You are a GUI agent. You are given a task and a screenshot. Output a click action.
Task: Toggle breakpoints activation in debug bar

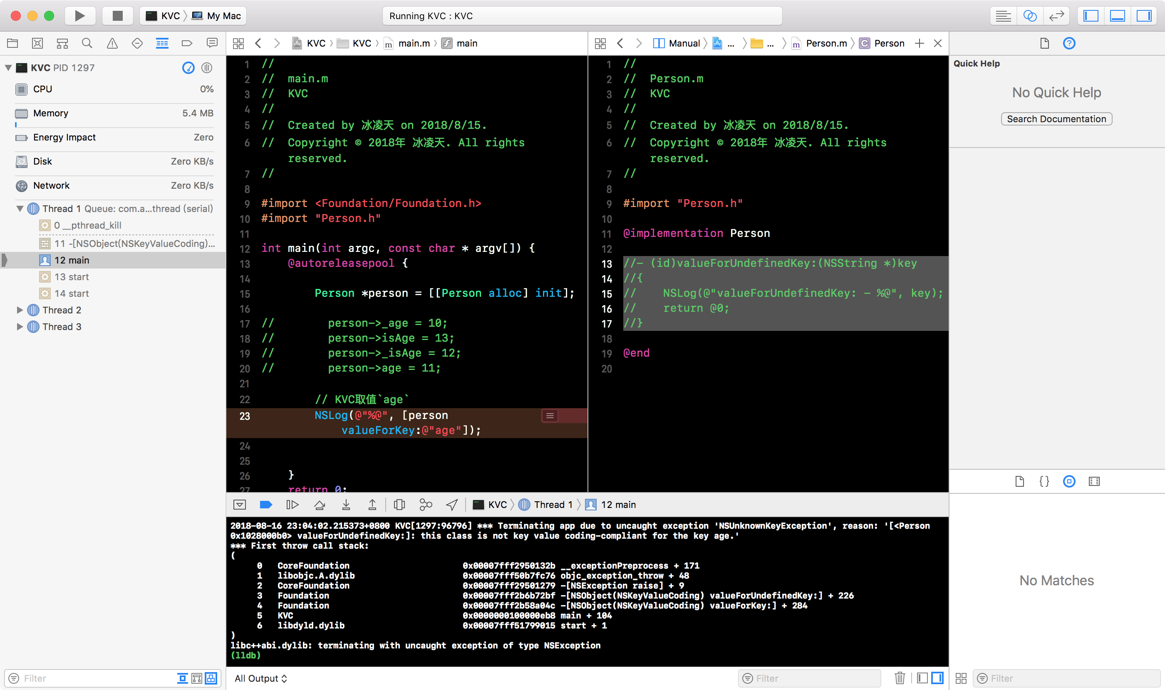click(266, 505)
